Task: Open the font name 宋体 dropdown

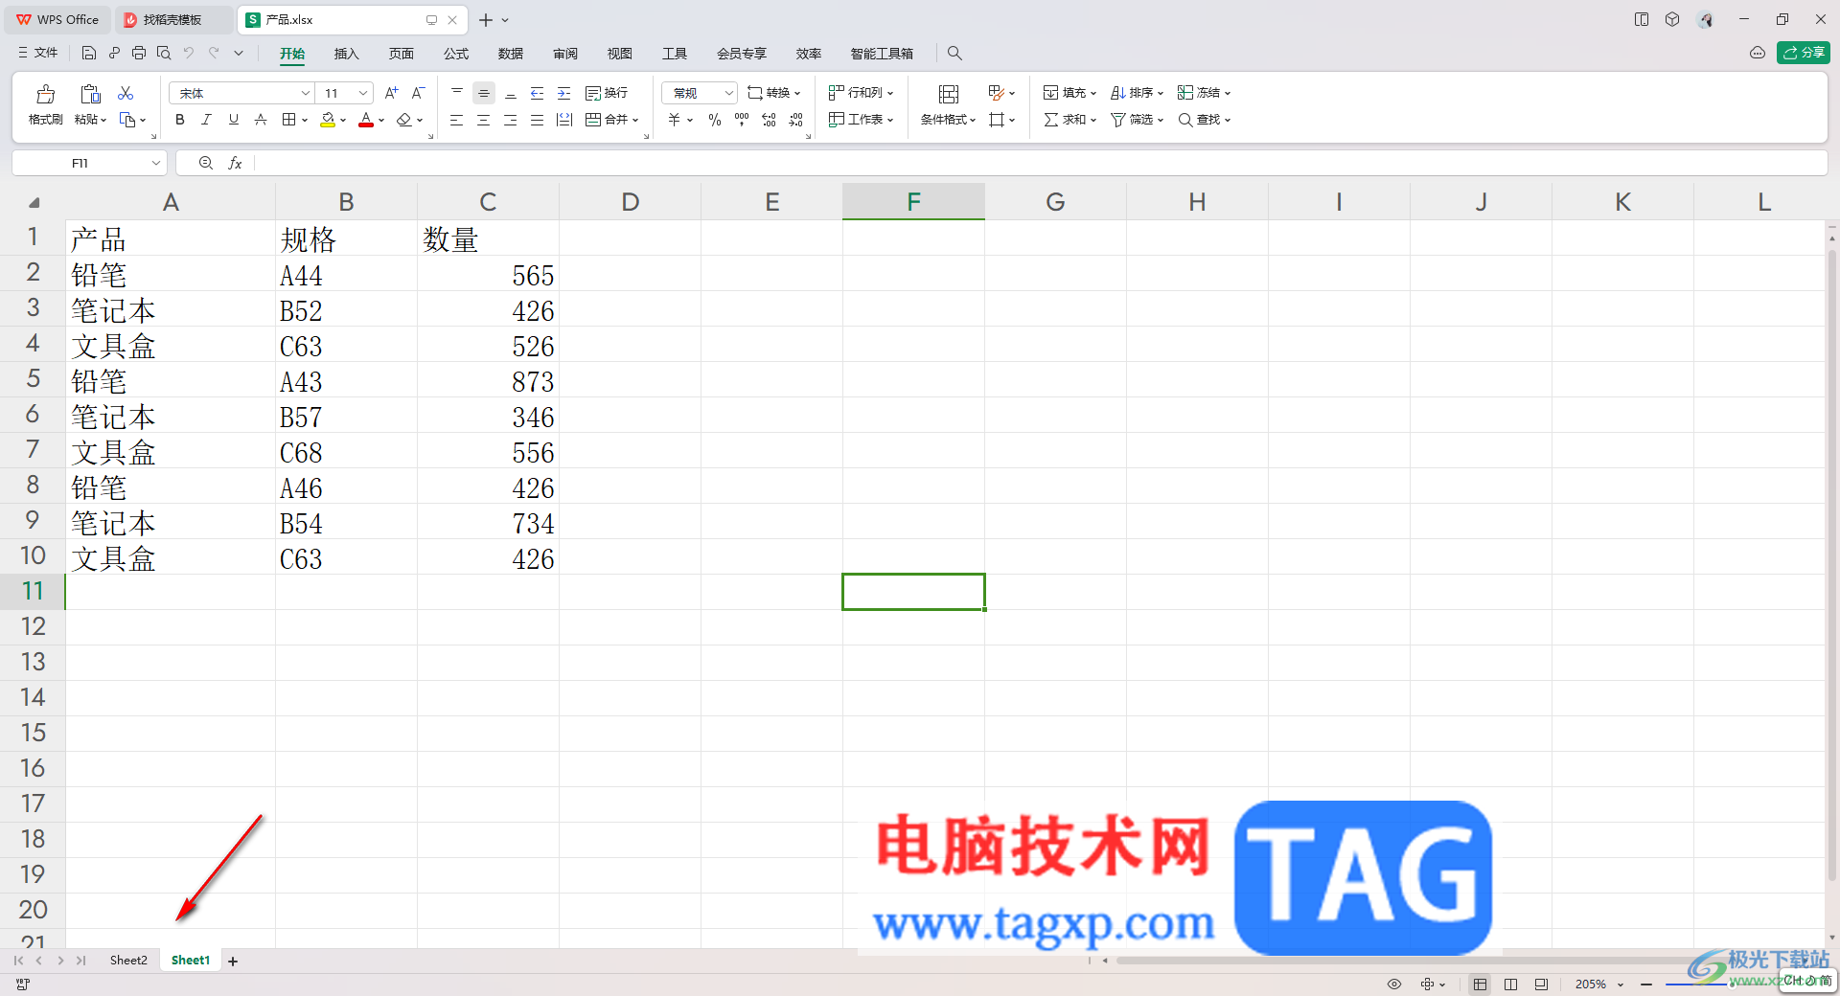Action: (306, 93)
